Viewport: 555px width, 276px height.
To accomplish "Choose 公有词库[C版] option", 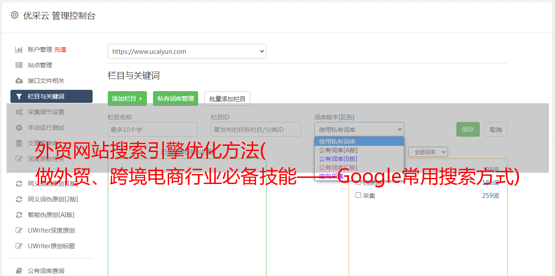I will pyautogui.click(x=359, y=168).
